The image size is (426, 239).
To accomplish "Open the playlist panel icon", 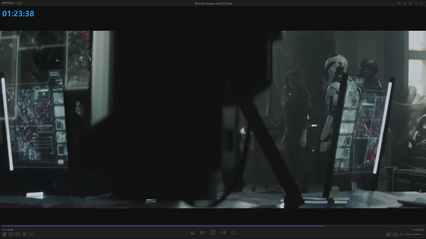I will (5, 234).
